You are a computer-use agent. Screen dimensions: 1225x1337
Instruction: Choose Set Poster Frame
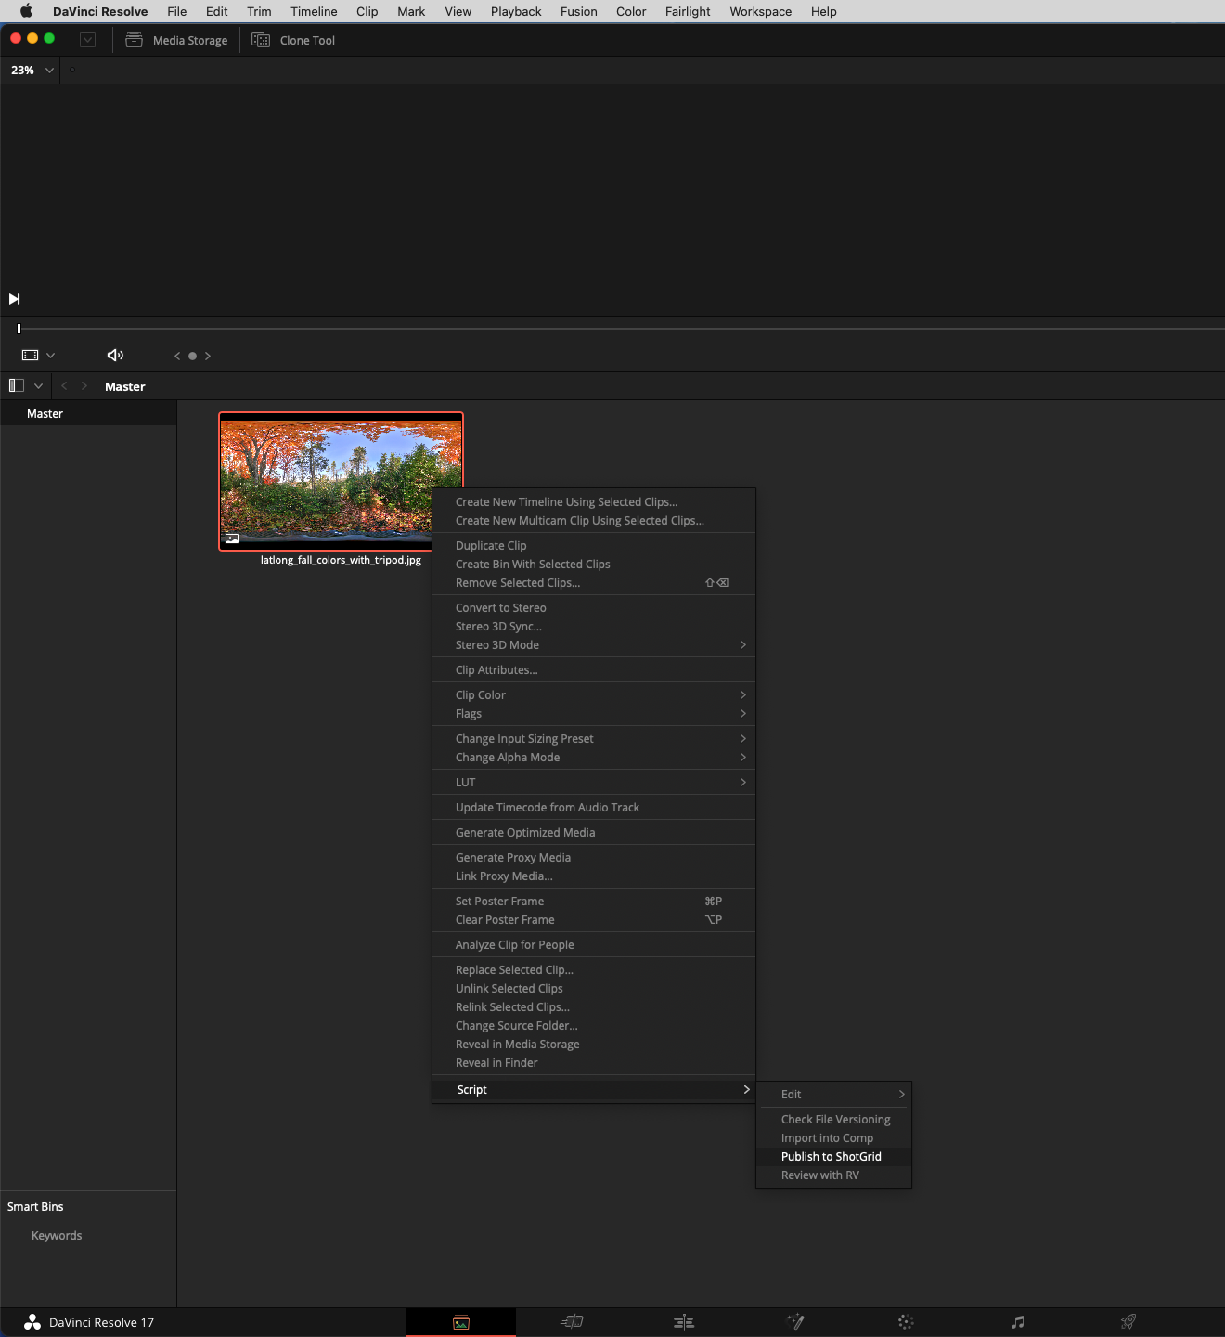[x=594, y=902]
